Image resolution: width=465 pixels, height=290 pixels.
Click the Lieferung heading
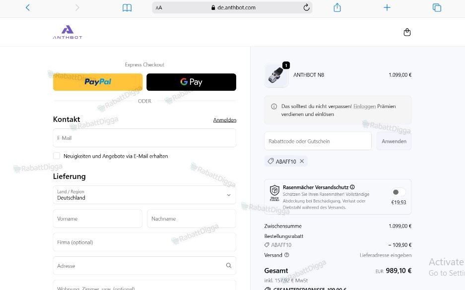tap(69, 176)
